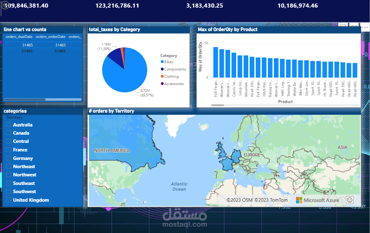The width and height of the screenshot is (370, 233).
Task: Check the United Kingdom checkbox in the slicer
Action: click(x=8, y=199)
